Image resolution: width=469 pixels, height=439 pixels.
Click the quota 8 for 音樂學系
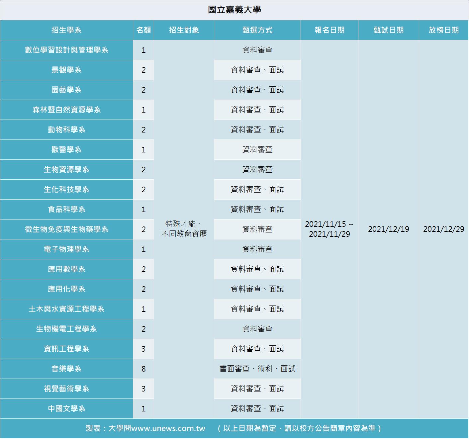tap(143, 369)
